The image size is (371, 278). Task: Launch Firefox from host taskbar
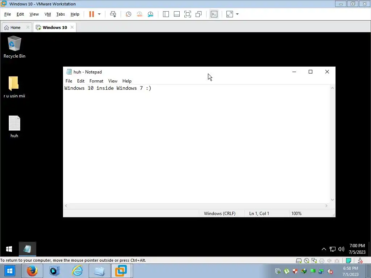pyautogui.click(x=32, y=271)
